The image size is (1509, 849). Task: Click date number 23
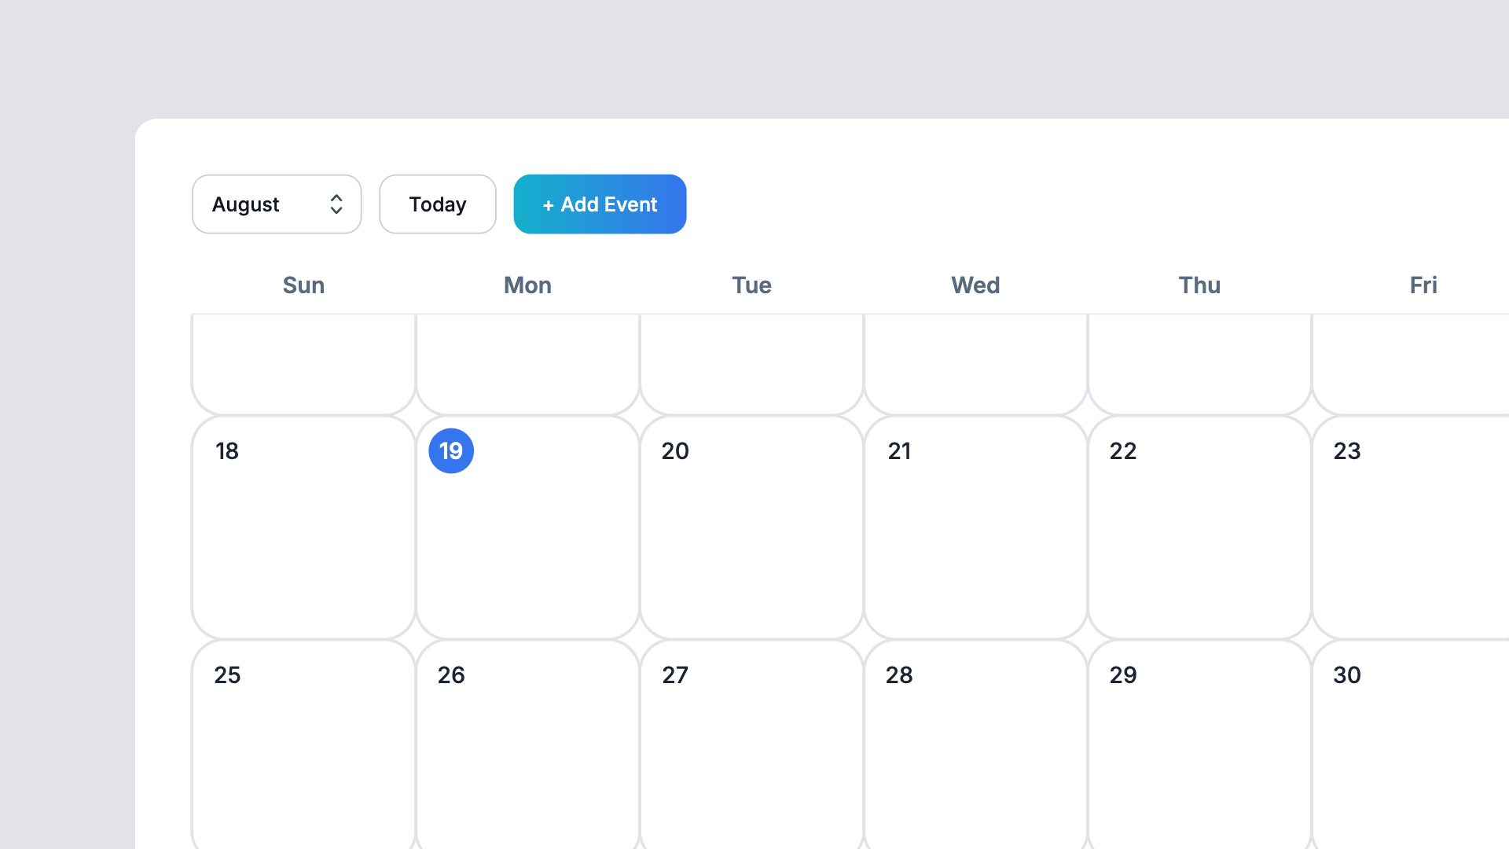pyautogui.click(x=1347, y=451)
